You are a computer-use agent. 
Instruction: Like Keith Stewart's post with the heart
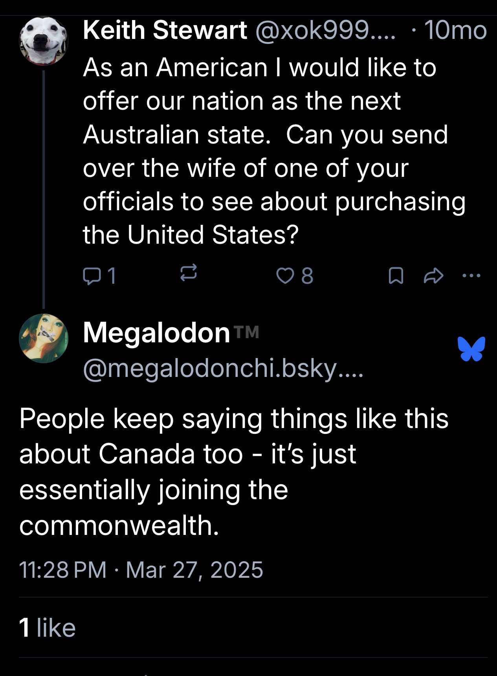[284, 276]
